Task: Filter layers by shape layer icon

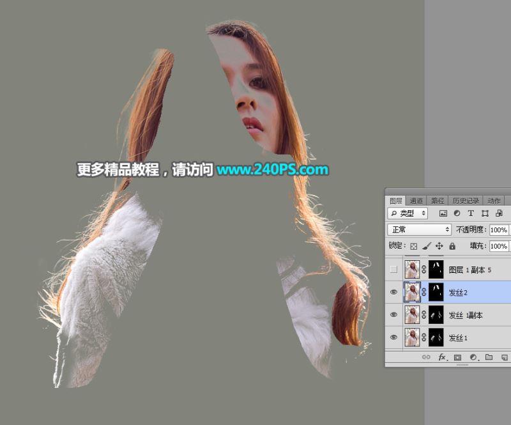Action: coord(485,213)
